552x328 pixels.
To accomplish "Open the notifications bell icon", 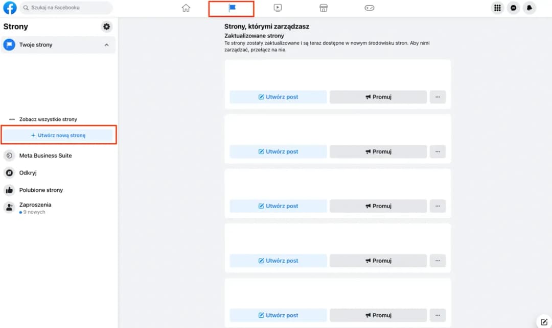I will point(530,8).
